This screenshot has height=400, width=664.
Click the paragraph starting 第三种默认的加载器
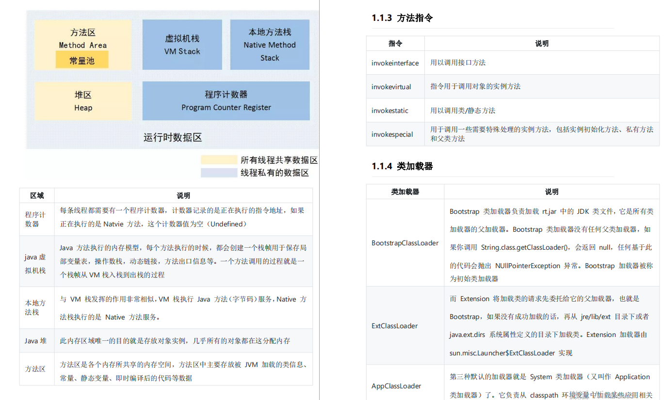(550, 386)
